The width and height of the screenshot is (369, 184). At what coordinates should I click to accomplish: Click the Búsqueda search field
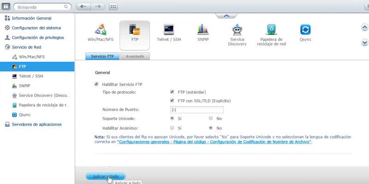pyautogui.click(x=42, y=7)
